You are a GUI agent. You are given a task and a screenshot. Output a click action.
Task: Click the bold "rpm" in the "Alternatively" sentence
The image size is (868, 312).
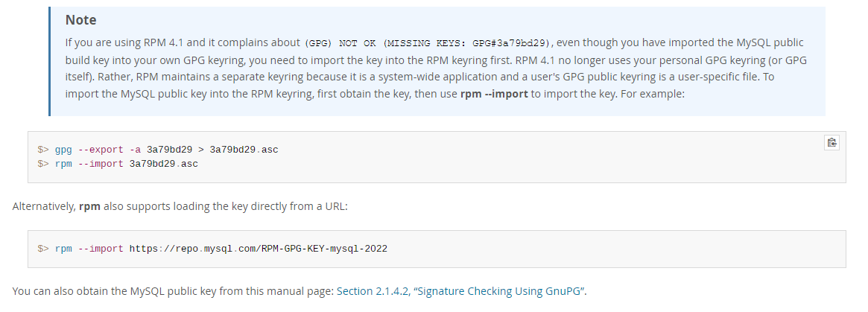pyautogui.click(x=89, y=206)
